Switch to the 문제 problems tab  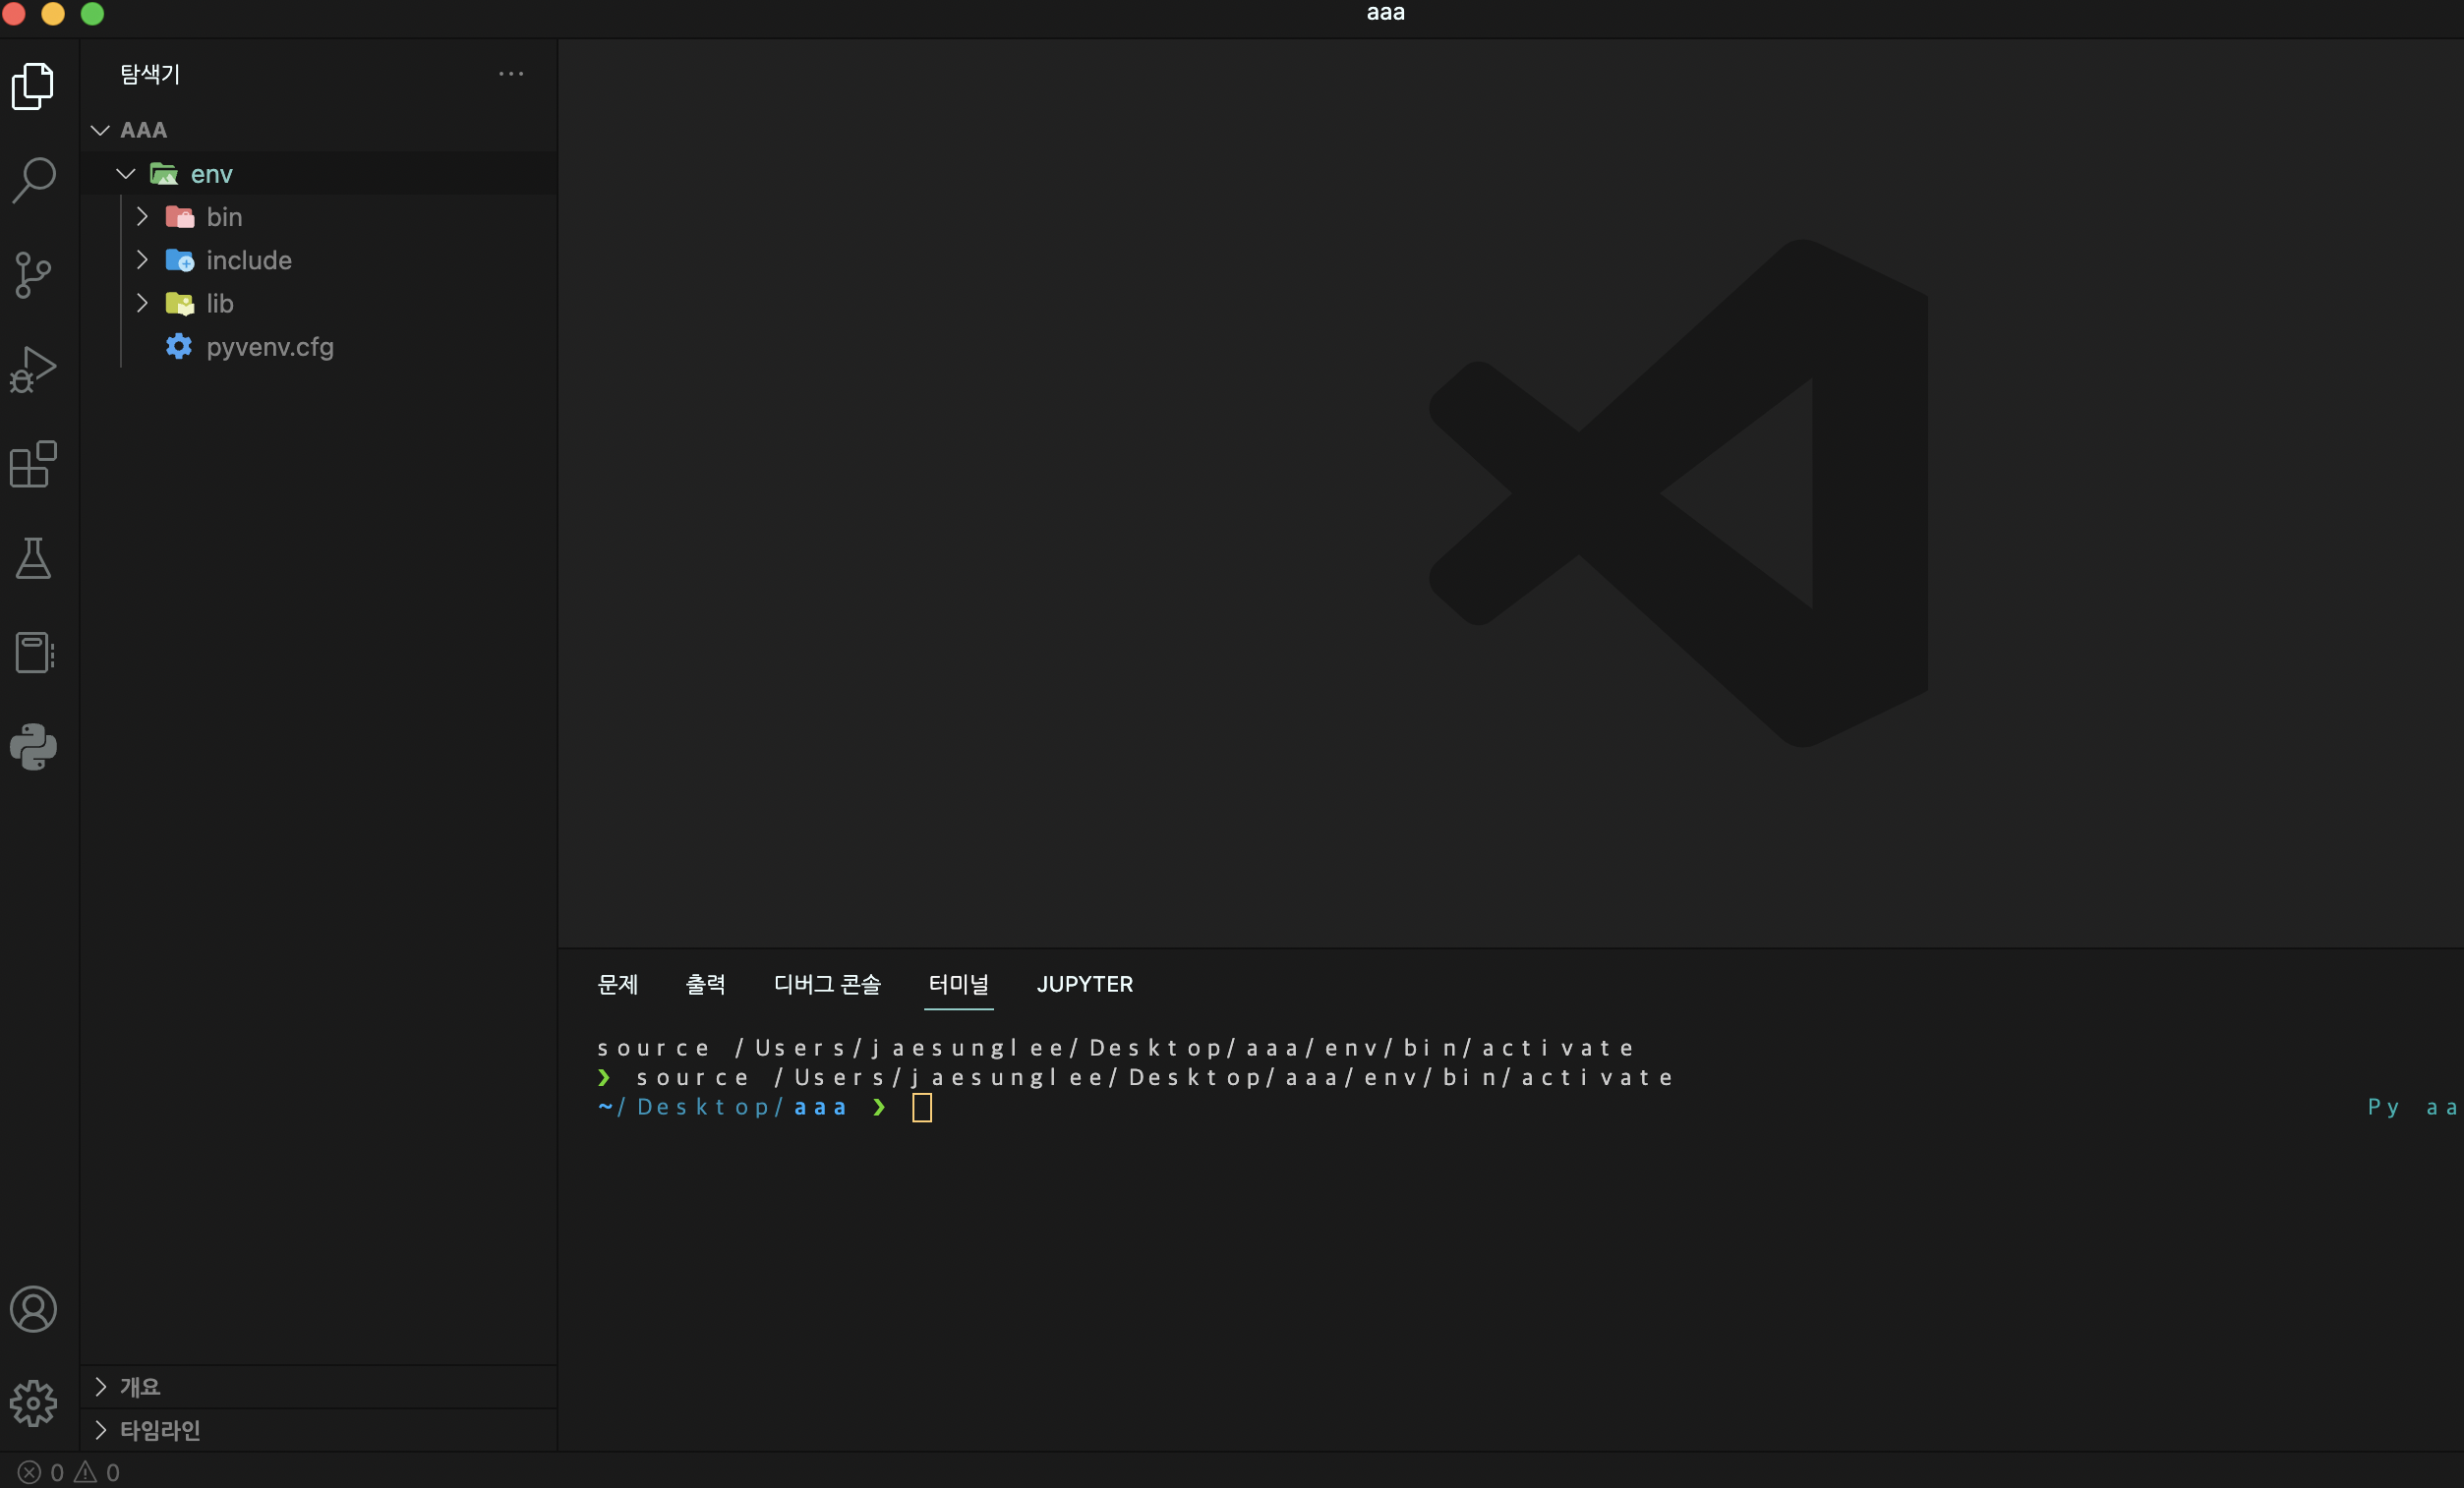click(x=617, y=985)
